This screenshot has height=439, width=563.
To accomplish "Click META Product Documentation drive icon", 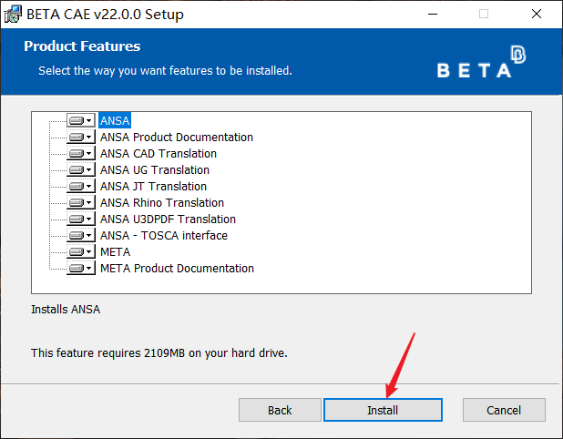I will tap(80, 269).
